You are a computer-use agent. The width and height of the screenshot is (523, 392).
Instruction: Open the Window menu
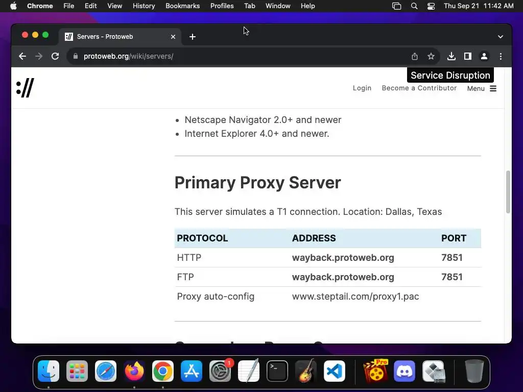tap(278, 6)
